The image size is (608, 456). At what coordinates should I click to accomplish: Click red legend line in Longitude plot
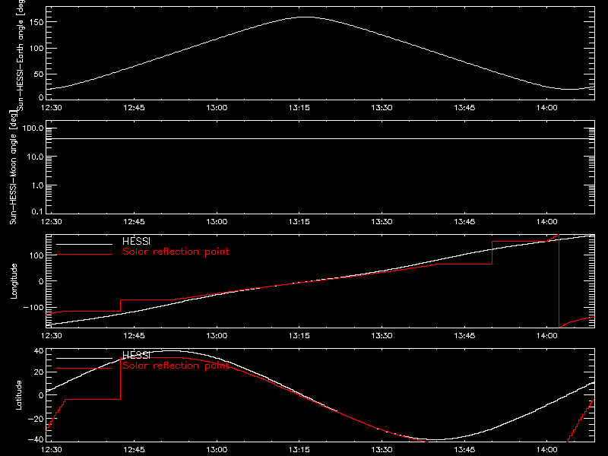click(x=84, y=255)
